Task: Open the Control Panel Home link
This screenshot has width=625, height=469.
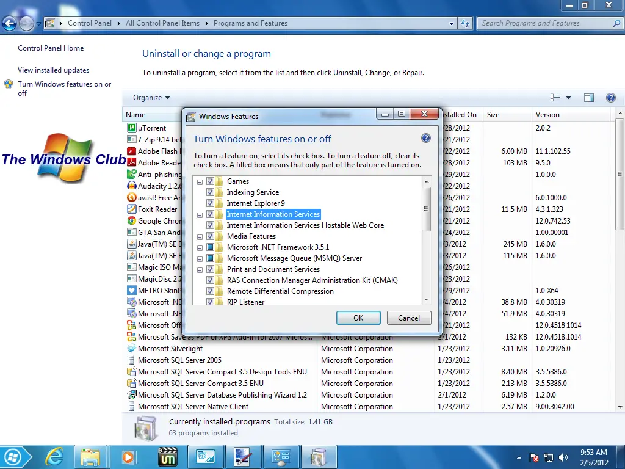Action: coord(51,48)
